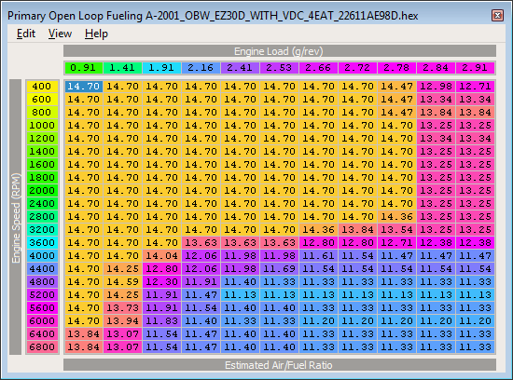513x380 pixels.
Task: Click the 2.78 engine load header
Action: (396, 68)
